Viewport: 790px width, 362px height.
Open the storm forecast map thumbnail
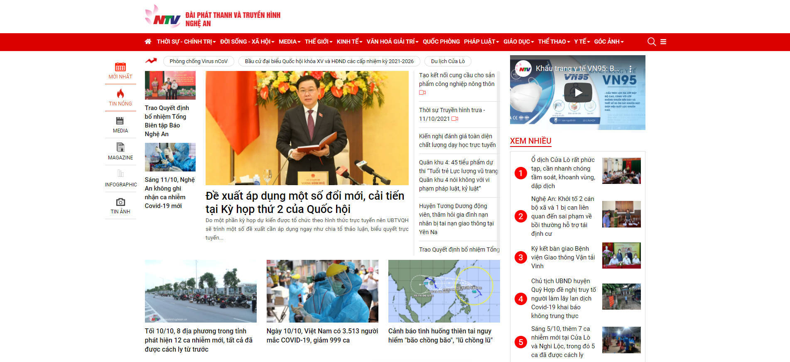point(444,291)
